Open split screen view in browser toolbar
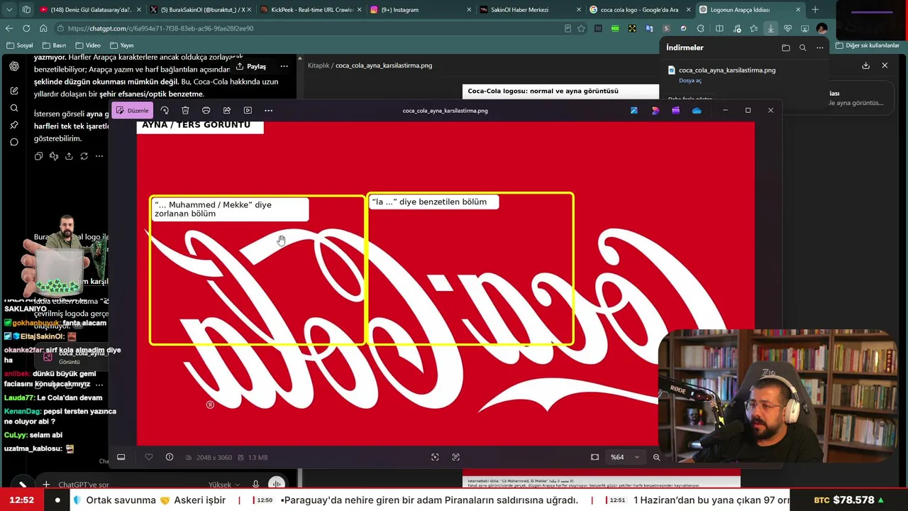Screen dimensions: 908x511 [x=719, y=28]
